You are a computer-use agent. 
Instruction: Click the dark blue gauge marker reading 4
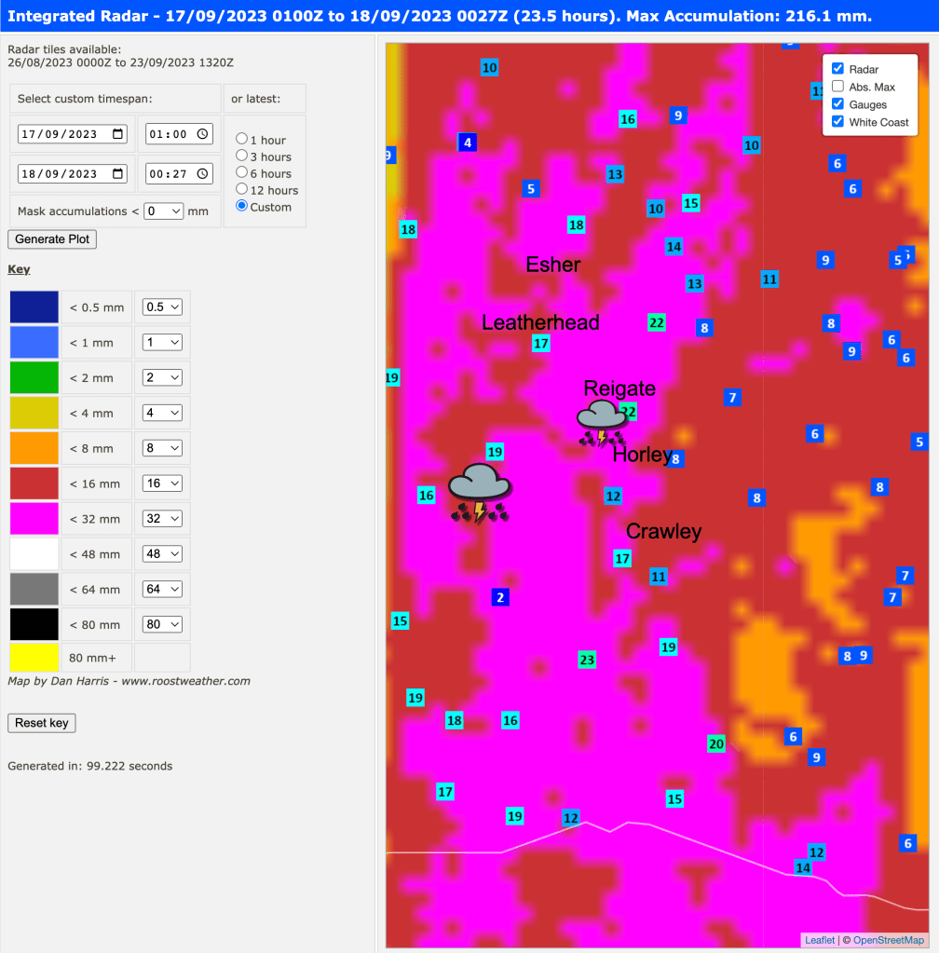tap(468, 143)
